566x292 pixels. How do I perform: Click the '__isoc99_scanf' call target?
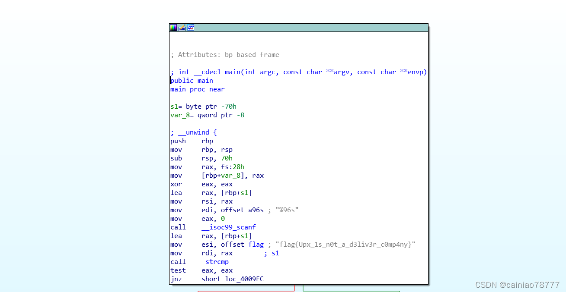click(x=229, y=227)
